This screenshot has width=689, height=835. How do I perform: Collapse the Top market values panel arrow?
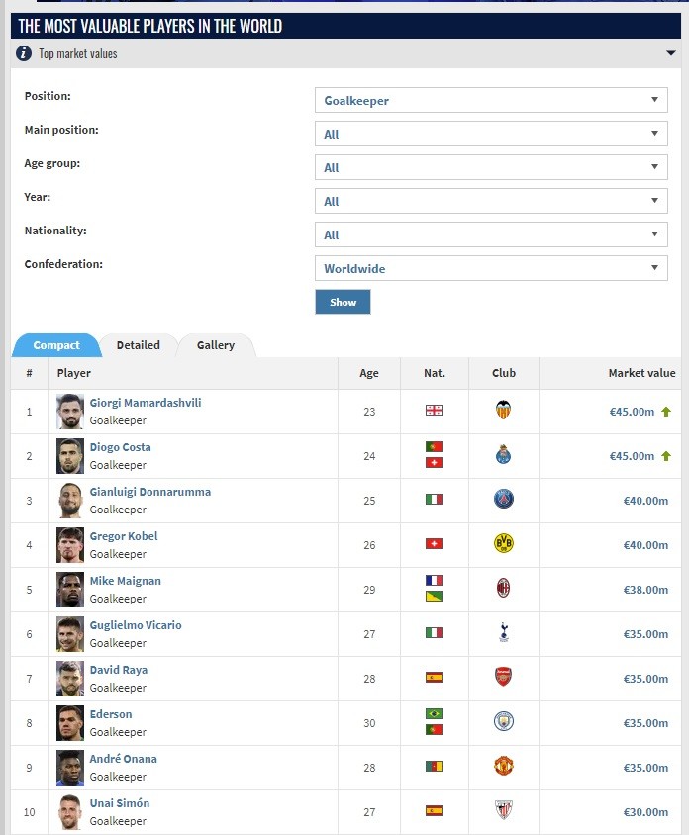click(x=671, y=53)
